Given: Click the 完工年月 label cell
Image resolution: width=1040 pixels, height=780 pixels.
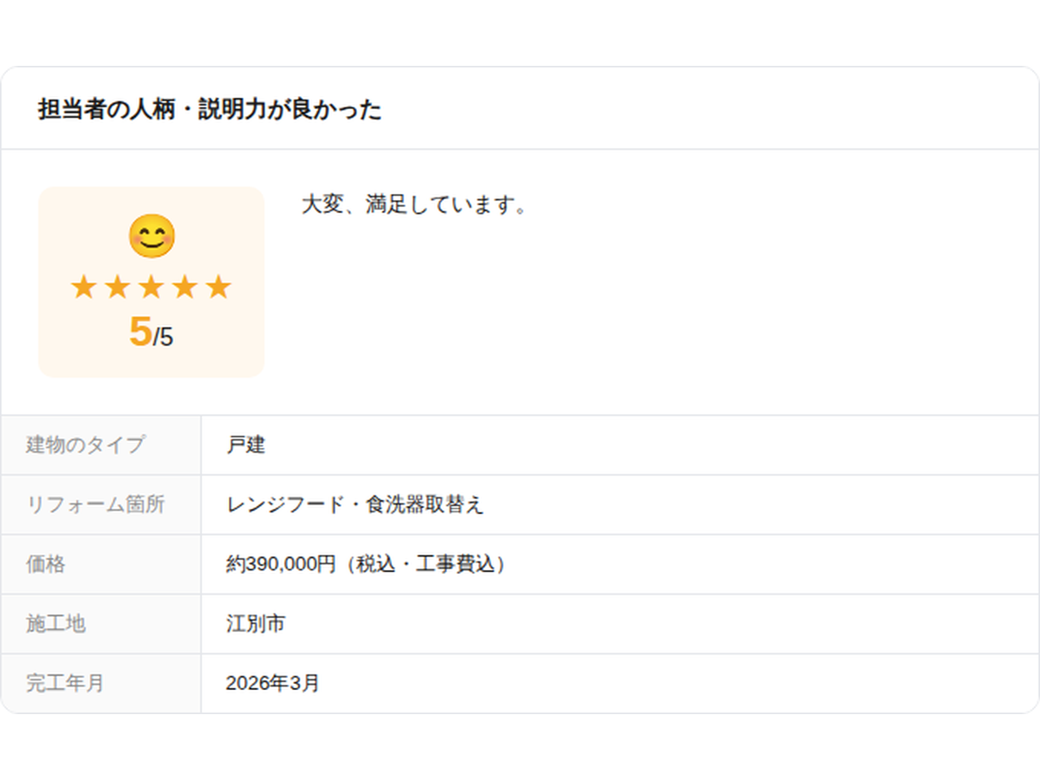Looking at the screenshot, I should pyautogui.click(x=65, y=683).
